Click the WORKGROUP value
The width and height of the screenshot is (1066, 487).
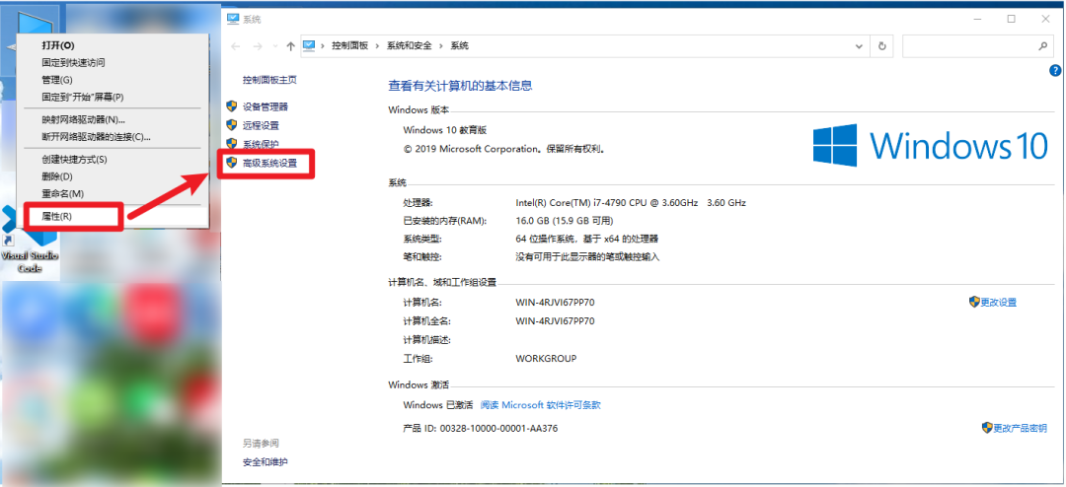click(x=547, y=359)
